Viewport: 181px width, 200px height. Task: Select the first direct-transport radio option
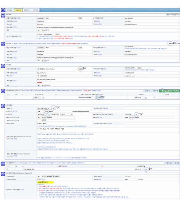(x=38, y=124)
